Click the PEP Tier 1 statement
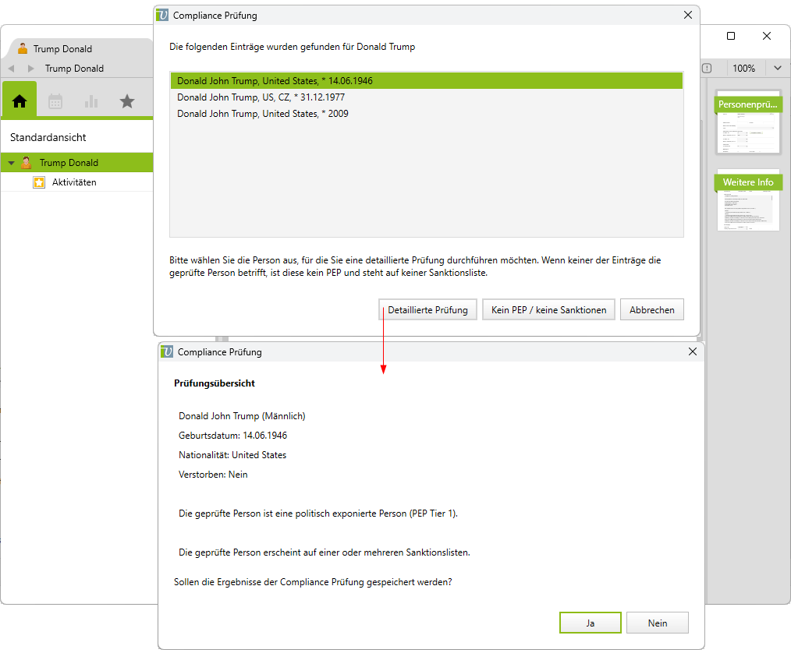 click(x=318, y=514)
